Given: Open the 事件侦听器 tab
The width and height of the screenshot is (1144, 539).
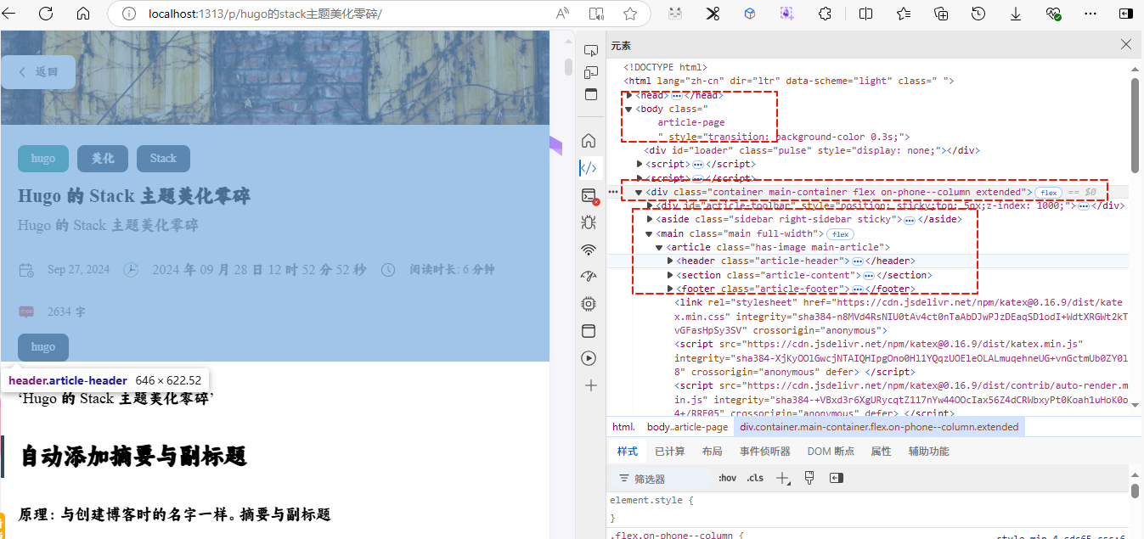Looking at the screenshot, I should pyautogui.click(x=765, y=451).
